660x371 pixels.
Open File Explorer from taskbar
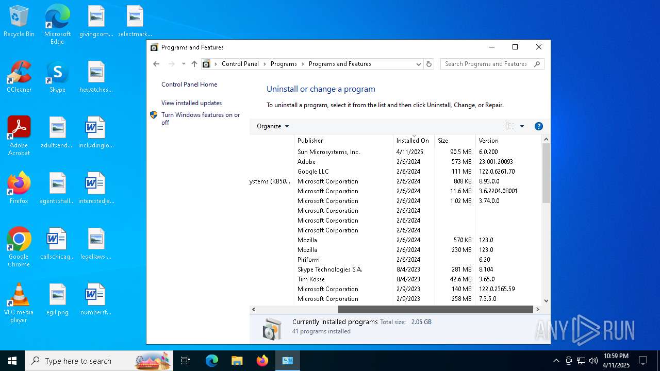click(237, 361)
